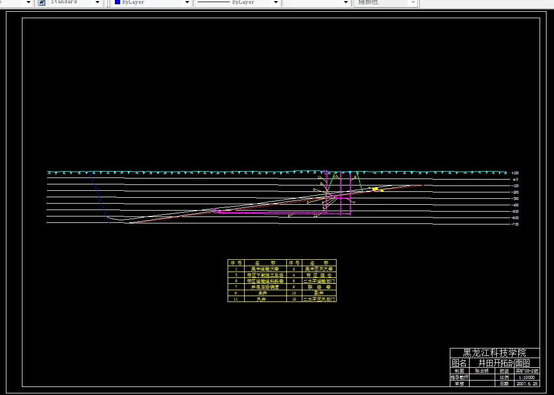
Task: Select legend entry 带区下部施工车场
Action: click(x=265, y=275)
